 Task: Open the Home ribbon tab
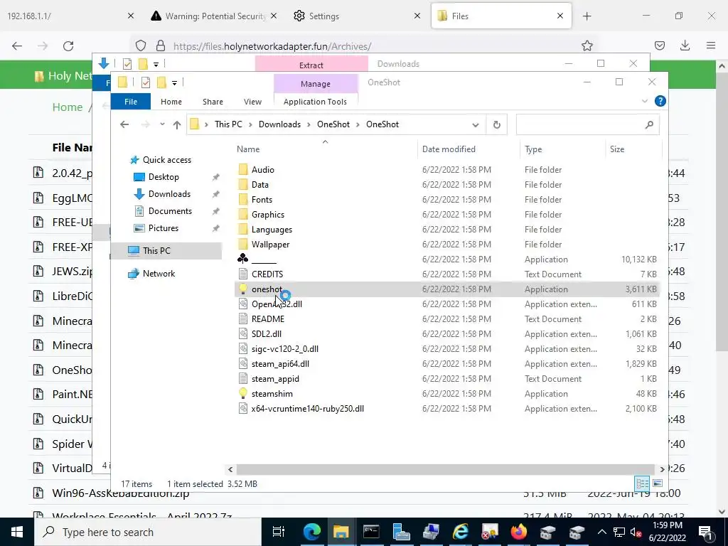[x=171, y=102]
